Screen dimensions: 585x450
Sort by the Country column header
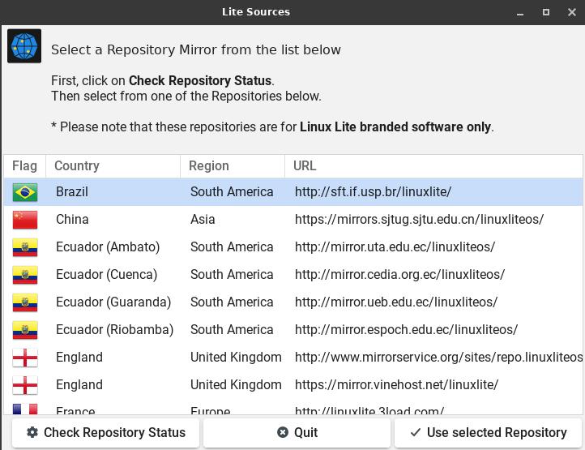point(113,165)
